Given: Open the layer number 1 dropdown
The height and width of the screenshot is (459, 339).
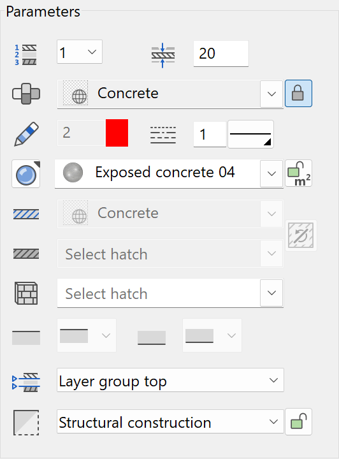Looking at the screenshot, I should pyautogui.click(x=80, y=52).
